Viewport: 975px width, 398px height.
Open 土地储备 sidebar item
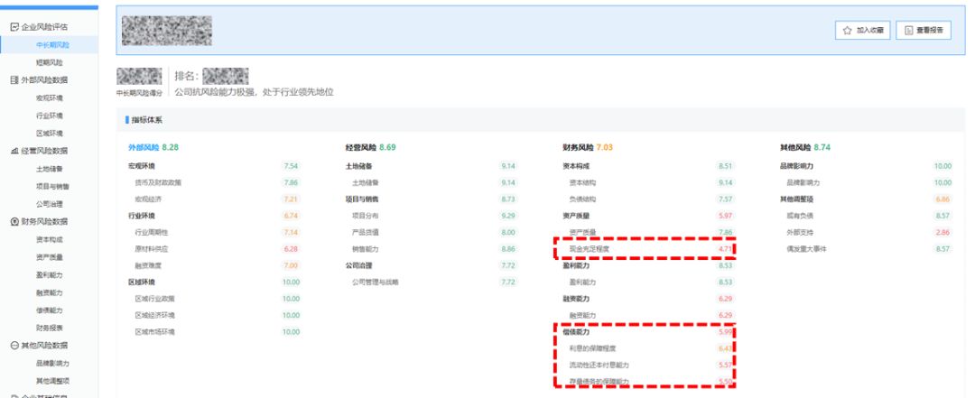[x=49, y=169]
